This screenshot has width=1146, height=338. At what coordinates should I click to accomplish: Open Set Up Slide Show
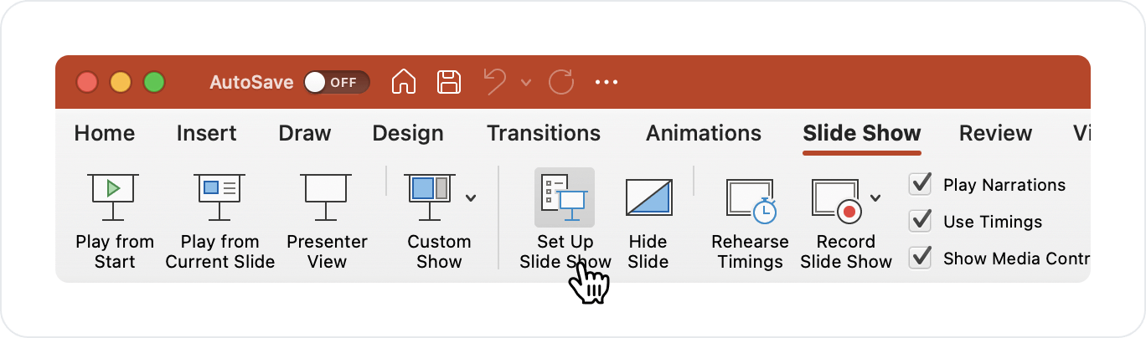565,198
